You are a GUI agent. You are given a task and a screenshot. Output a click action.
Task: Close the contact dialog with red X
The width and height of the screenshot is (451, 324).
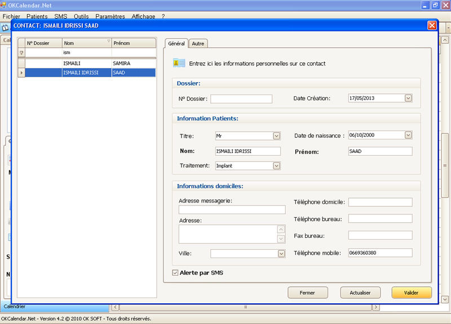(432, 25)
